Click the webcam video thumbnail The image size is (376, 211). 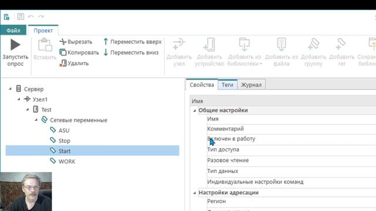click(26, 192)
